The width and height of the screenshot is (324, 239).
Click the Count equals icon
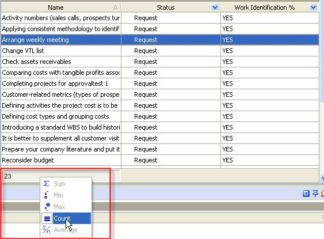click(47, 218)
